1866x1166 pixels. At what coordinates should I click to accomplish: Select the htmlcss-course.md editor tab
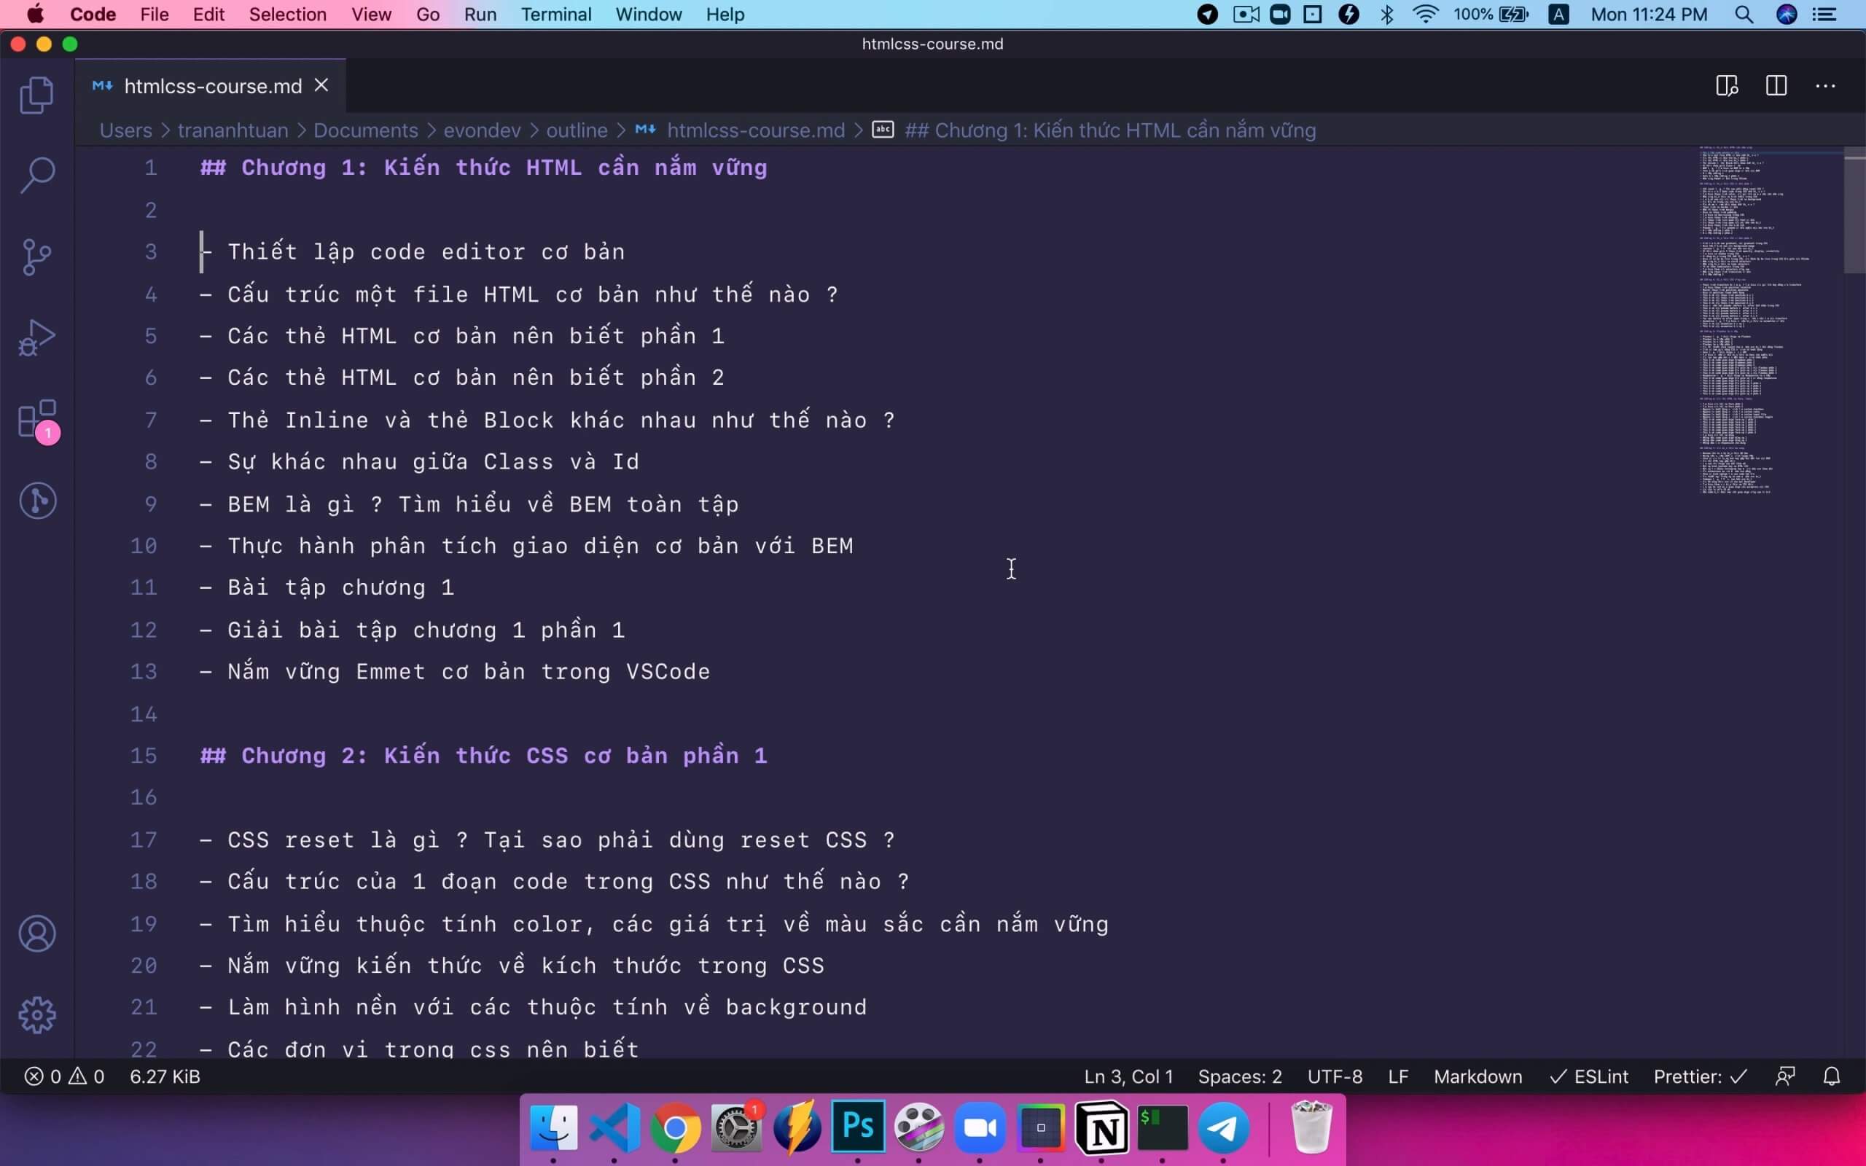coord(212,87)
